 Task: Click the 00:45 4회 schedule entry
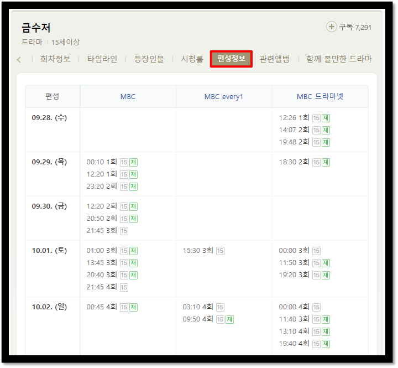[x=102, y=307]
